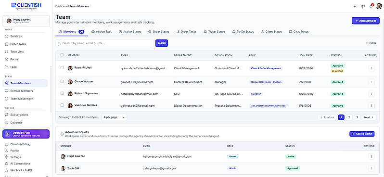The image size is (384, 177).
Task: Open AI Connections in the sidebar
Action: (20, 164)
